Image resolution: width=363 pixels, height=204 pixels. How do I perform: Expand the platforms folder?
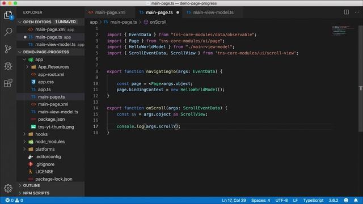tap(24, 149)
